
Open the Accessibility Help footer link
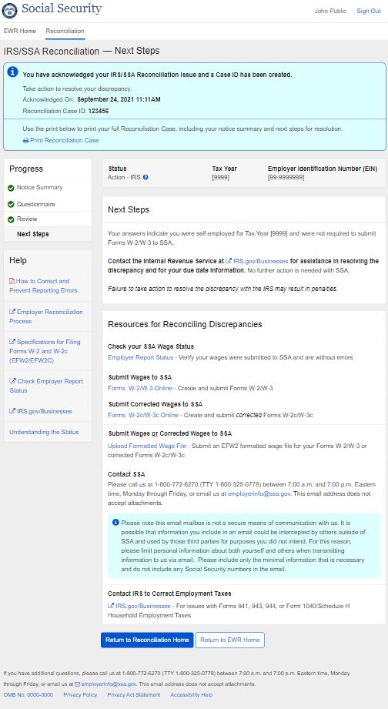coord(191,695)
